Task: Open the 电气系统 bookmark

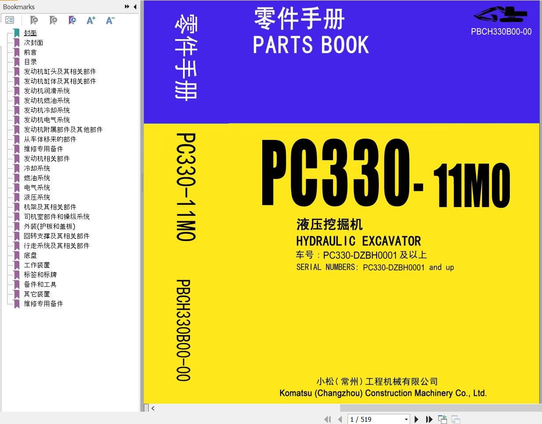Action: click(x=37, y=188)
